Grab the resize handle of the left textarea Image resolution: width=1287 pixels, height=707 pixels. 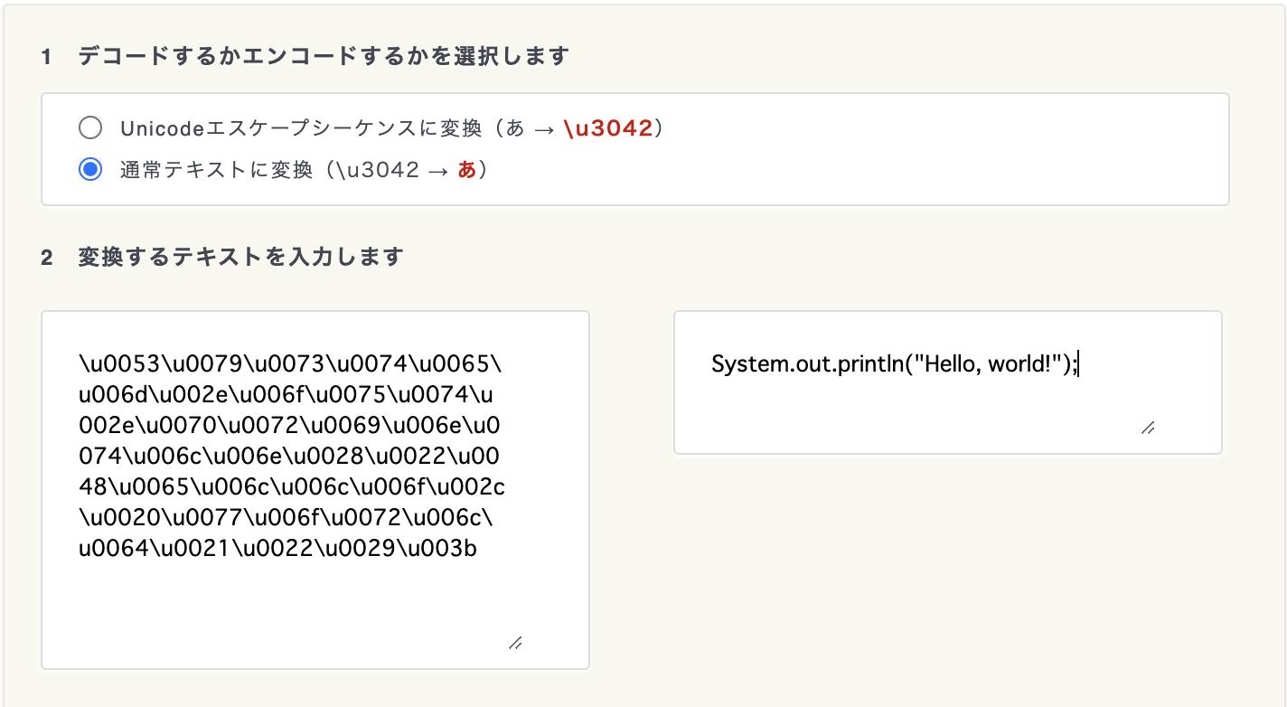515,643
